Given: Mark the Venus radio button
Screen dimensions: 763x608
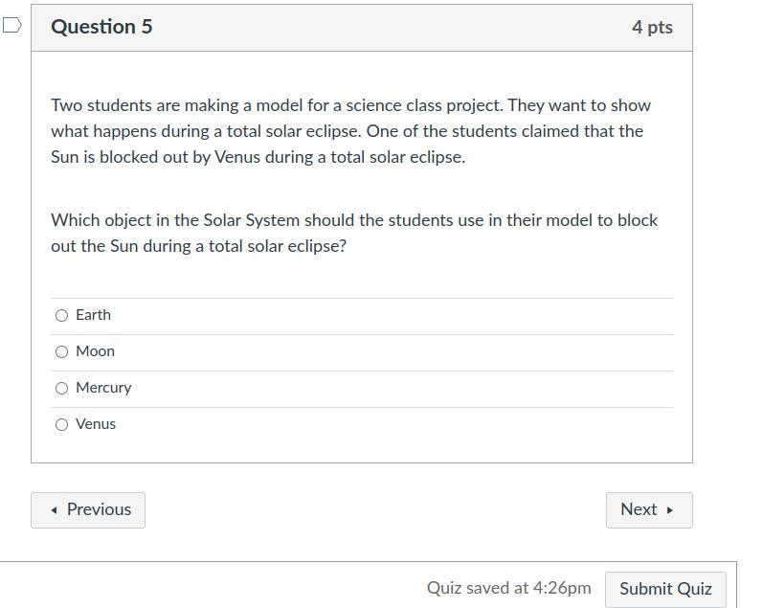Looking at the screenshot, I should coord(62,424).
